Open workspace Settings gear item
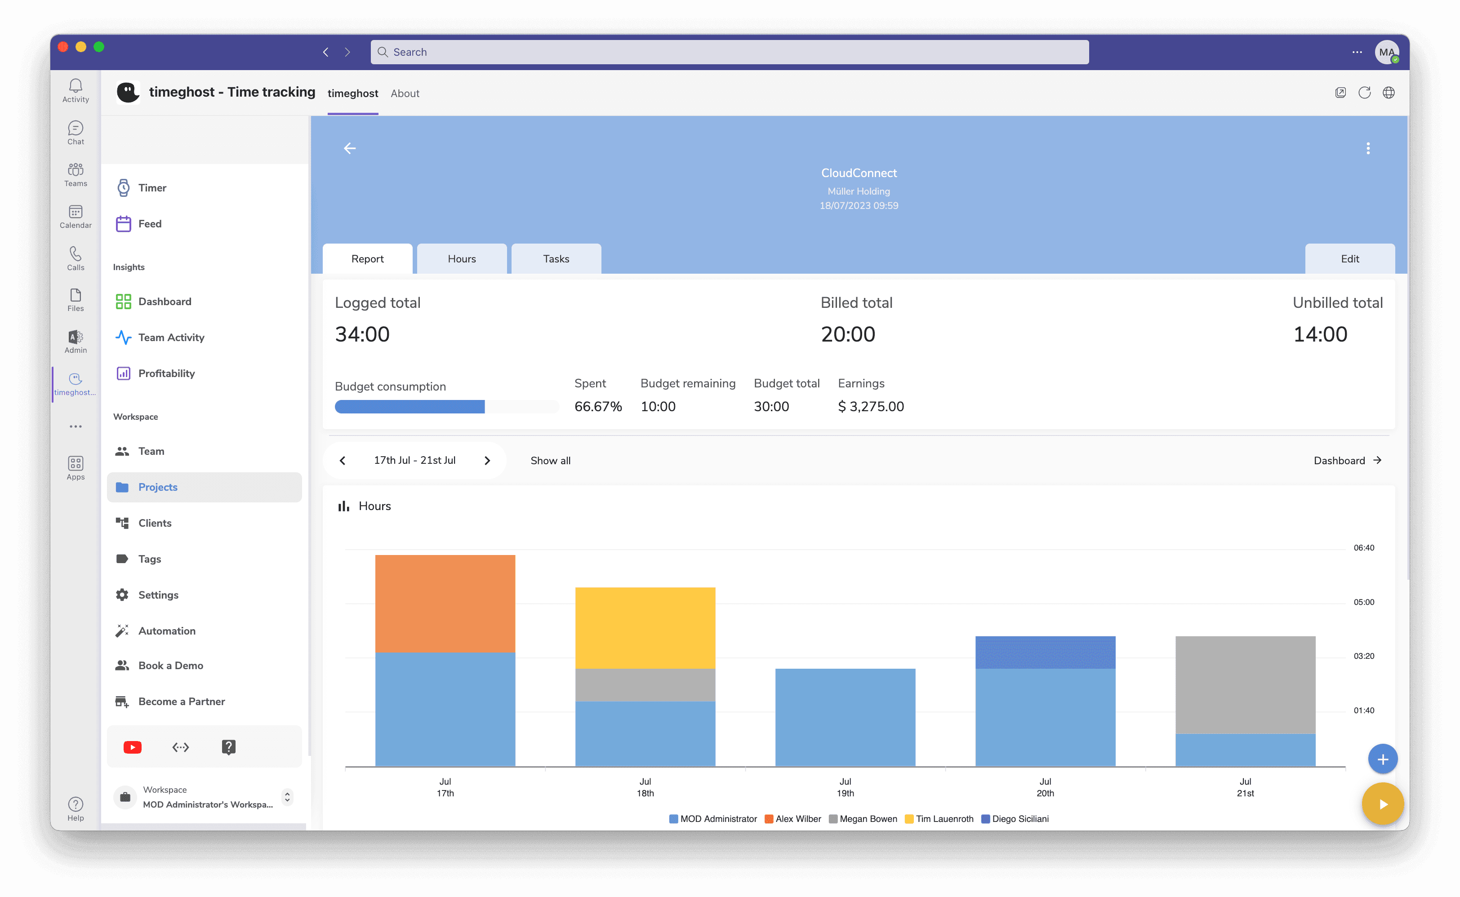The width and height of the screenshot is (1460, 897). pyautogui.click(x=204, y=595)
